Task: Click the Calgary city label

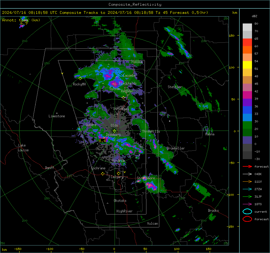Action: click(117, 177)
